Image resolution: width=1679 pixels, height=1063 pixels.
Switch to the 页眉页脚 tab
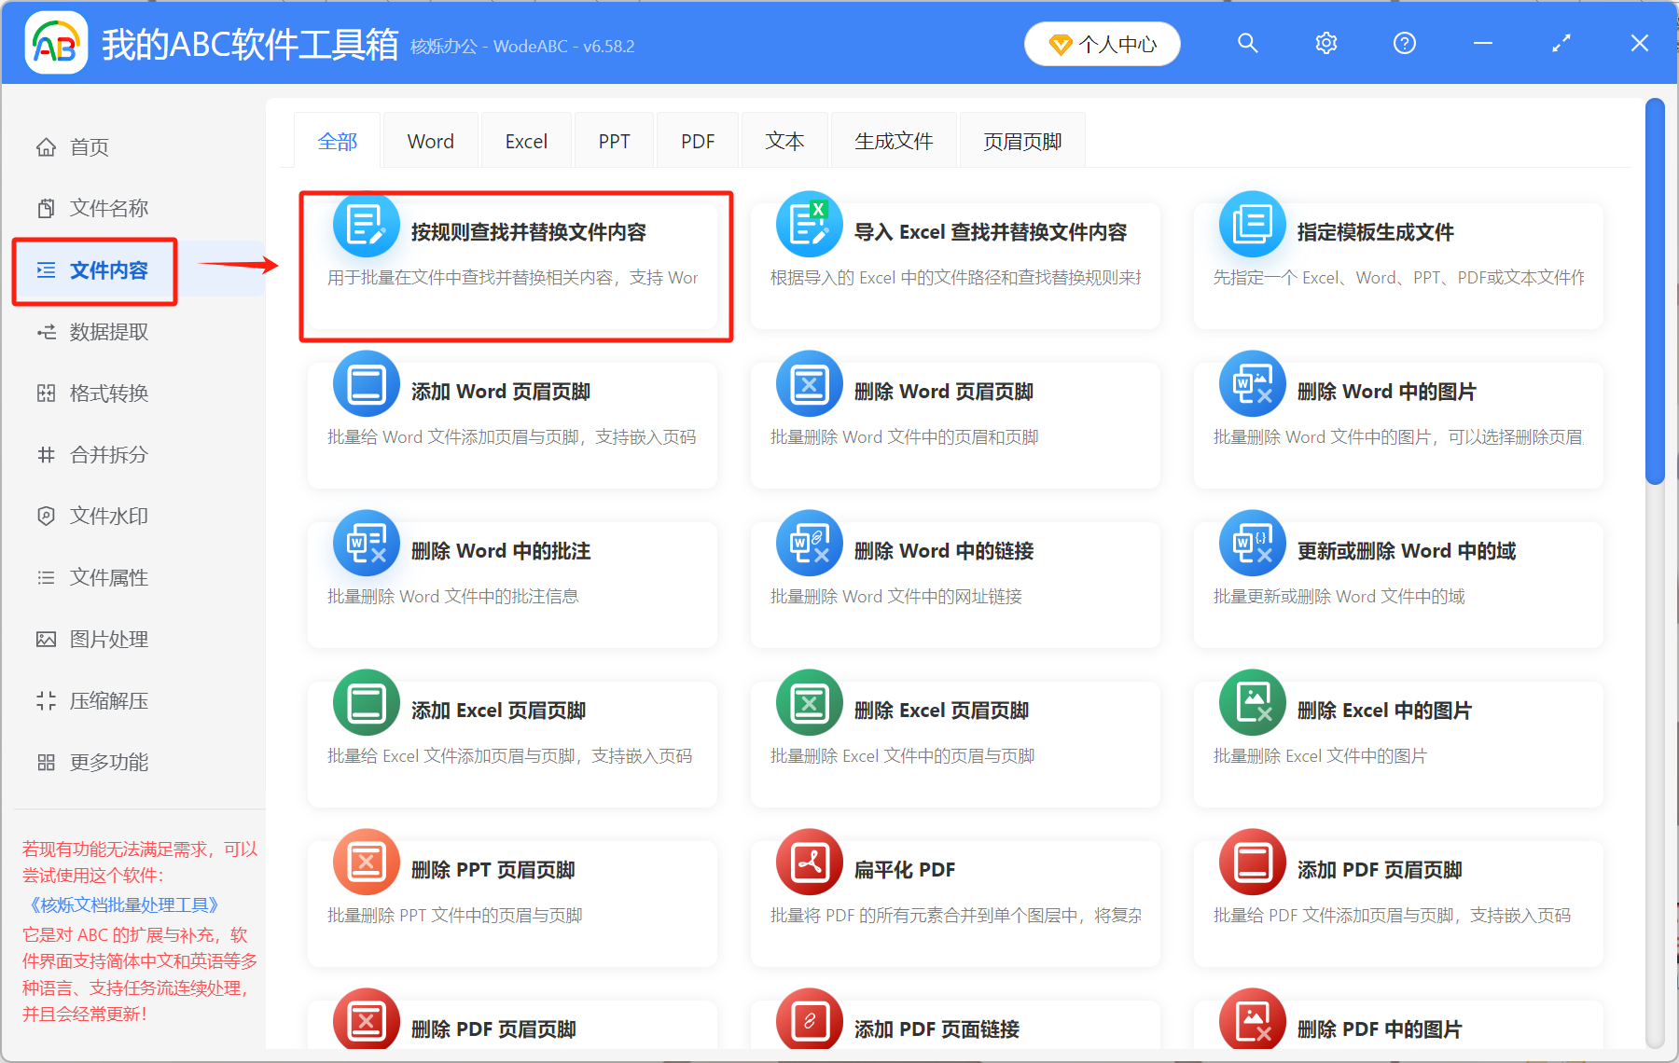(x=1021, y=140)
